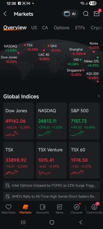Switch to the US tab
Image resolution: width=103 pixels, height=229 pixels.
[x=34, y=27]
